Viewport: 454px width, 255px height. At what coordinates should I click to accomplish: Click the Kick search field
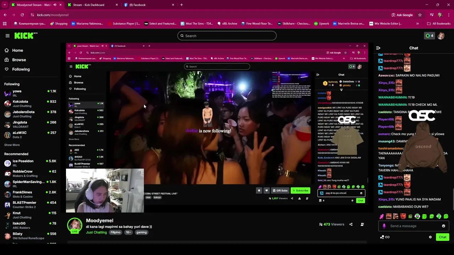227,36
